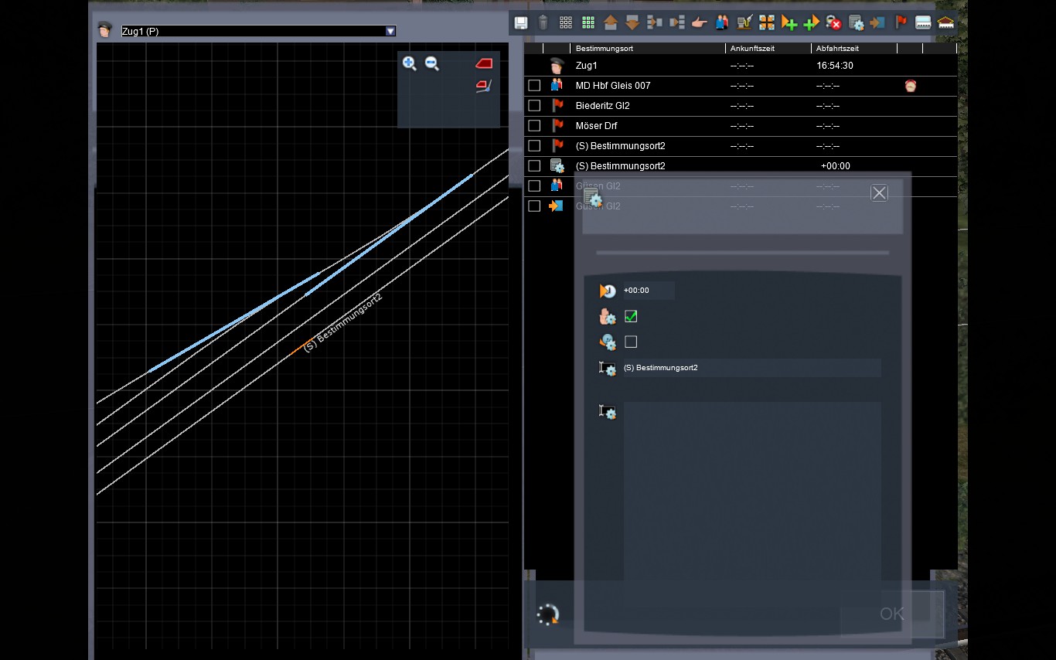Open the Zug1 (P) train dropdown
Screen dimensions: 1056x660
click(390, 31)
